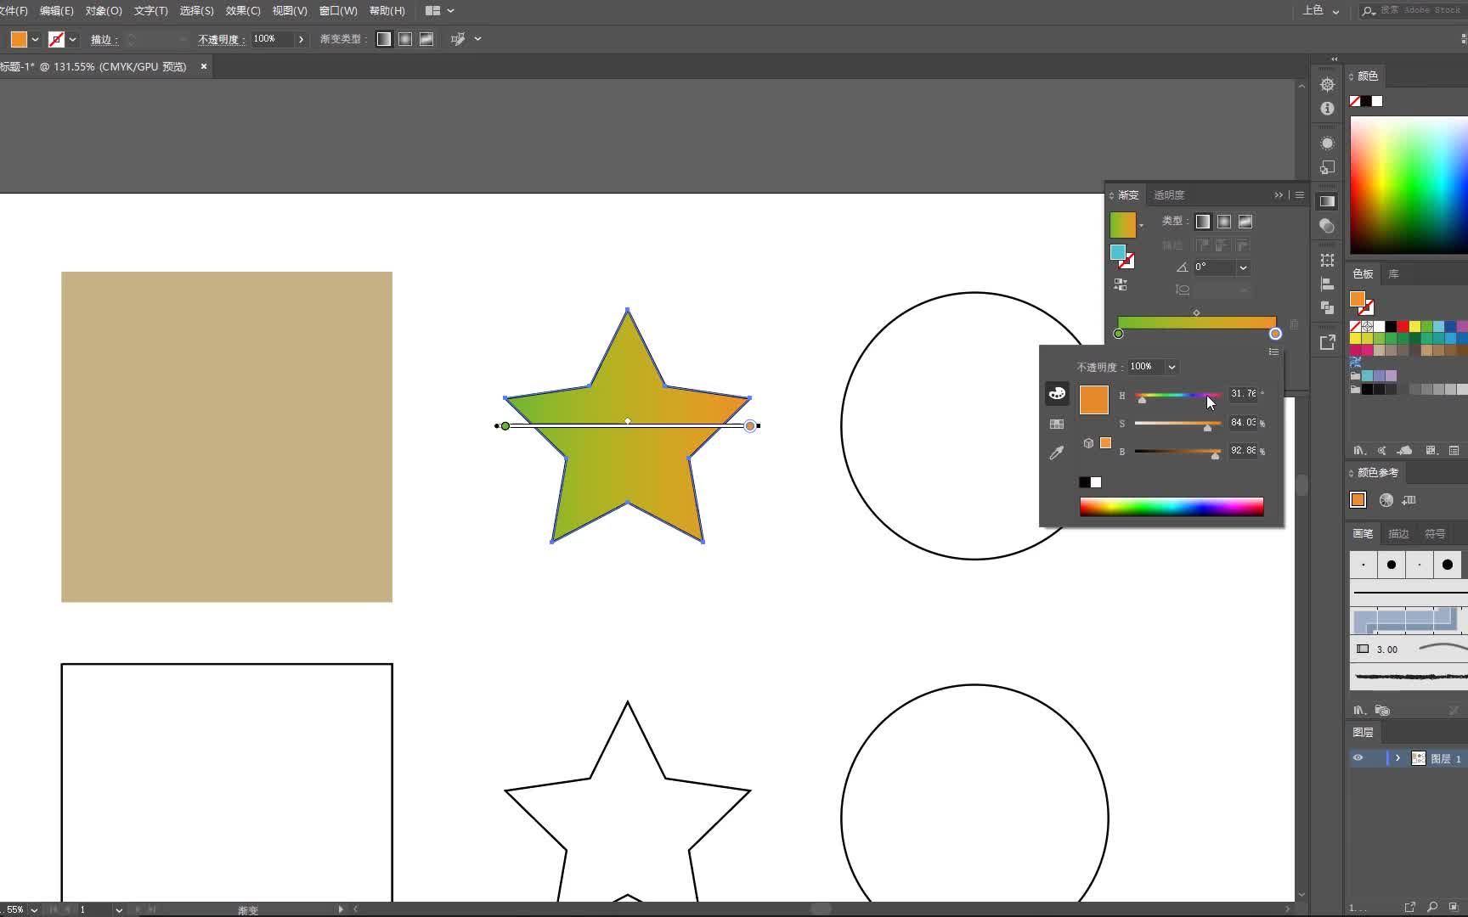Adjust the H hue slider in popup
The image size is (1468, 917).
[1177, 396]
